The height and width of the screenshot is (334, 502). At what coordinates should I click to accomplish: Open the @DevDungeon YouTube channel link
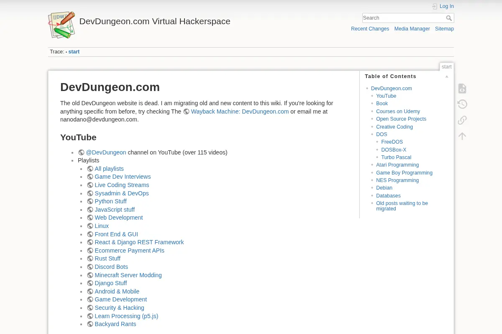point(106,152)
